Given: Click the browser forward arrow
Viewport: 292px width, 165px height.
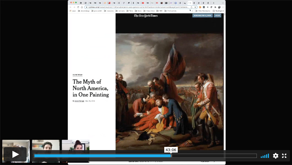Looking at the screenshot, I should coord(74,7).
